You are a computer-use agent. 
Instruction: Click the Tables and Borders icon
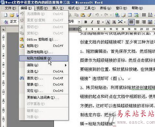point(123,15)
